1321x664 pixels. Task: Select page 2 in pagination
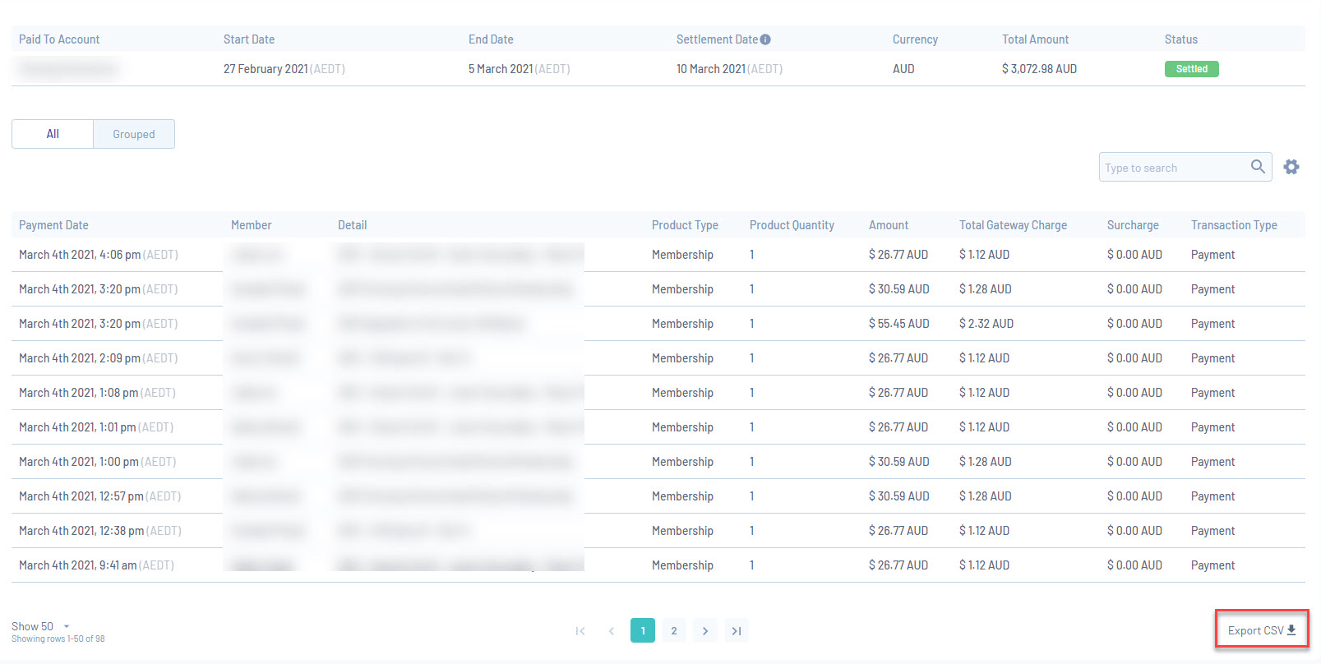coord(674,630)
